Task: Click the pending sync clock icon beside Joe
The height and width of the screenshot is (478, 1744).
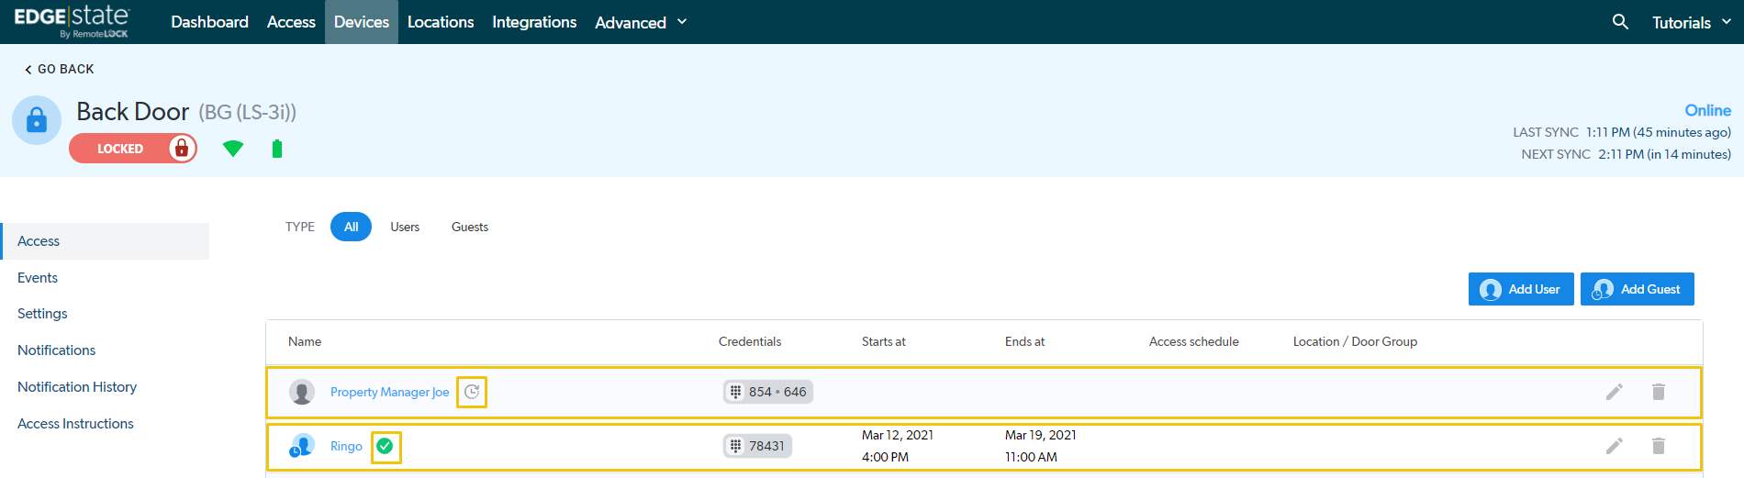Action: (x=472, y=392)
